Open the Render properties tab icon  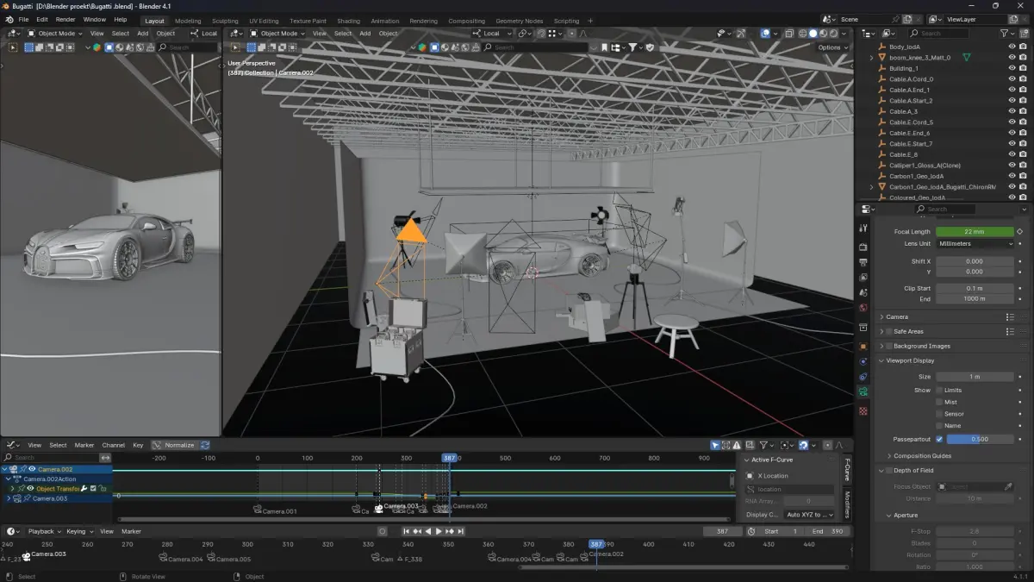[863, 247]
